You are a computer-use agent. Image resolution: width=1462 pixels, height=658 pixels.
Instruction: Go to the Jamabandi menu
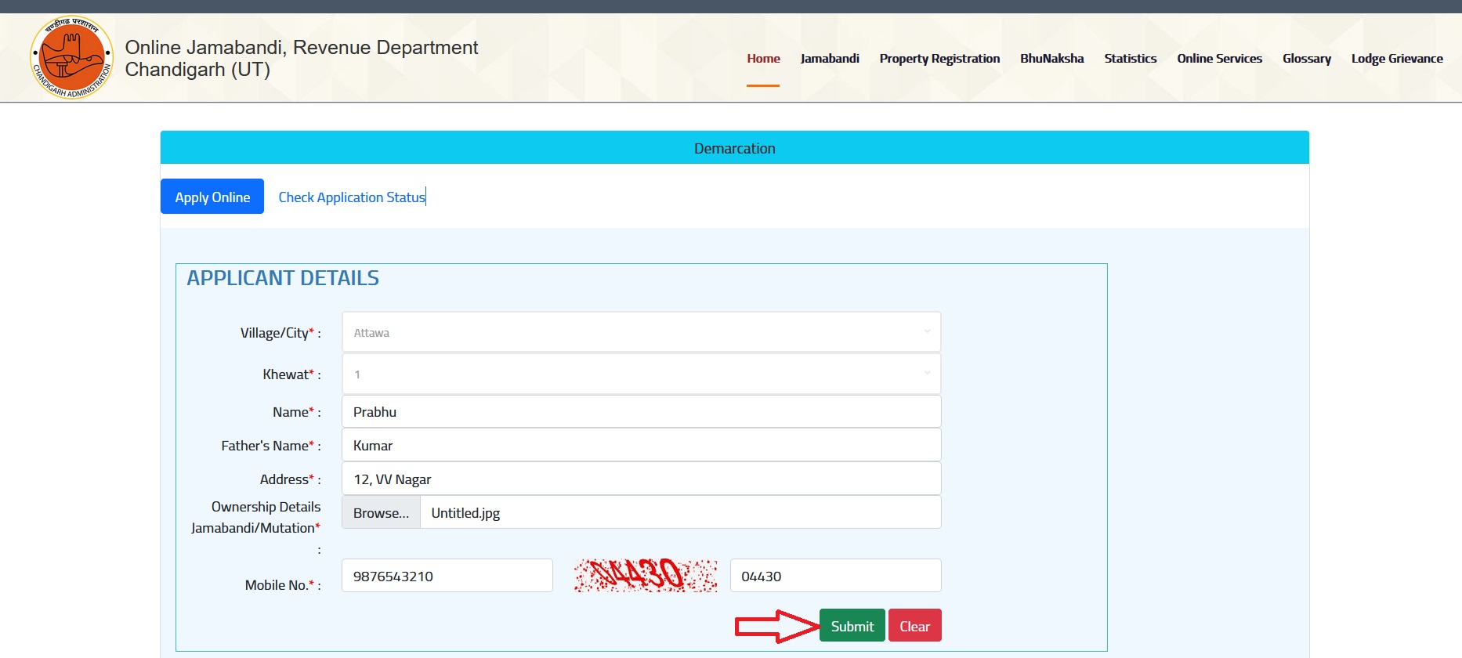[x=830, y=59]
